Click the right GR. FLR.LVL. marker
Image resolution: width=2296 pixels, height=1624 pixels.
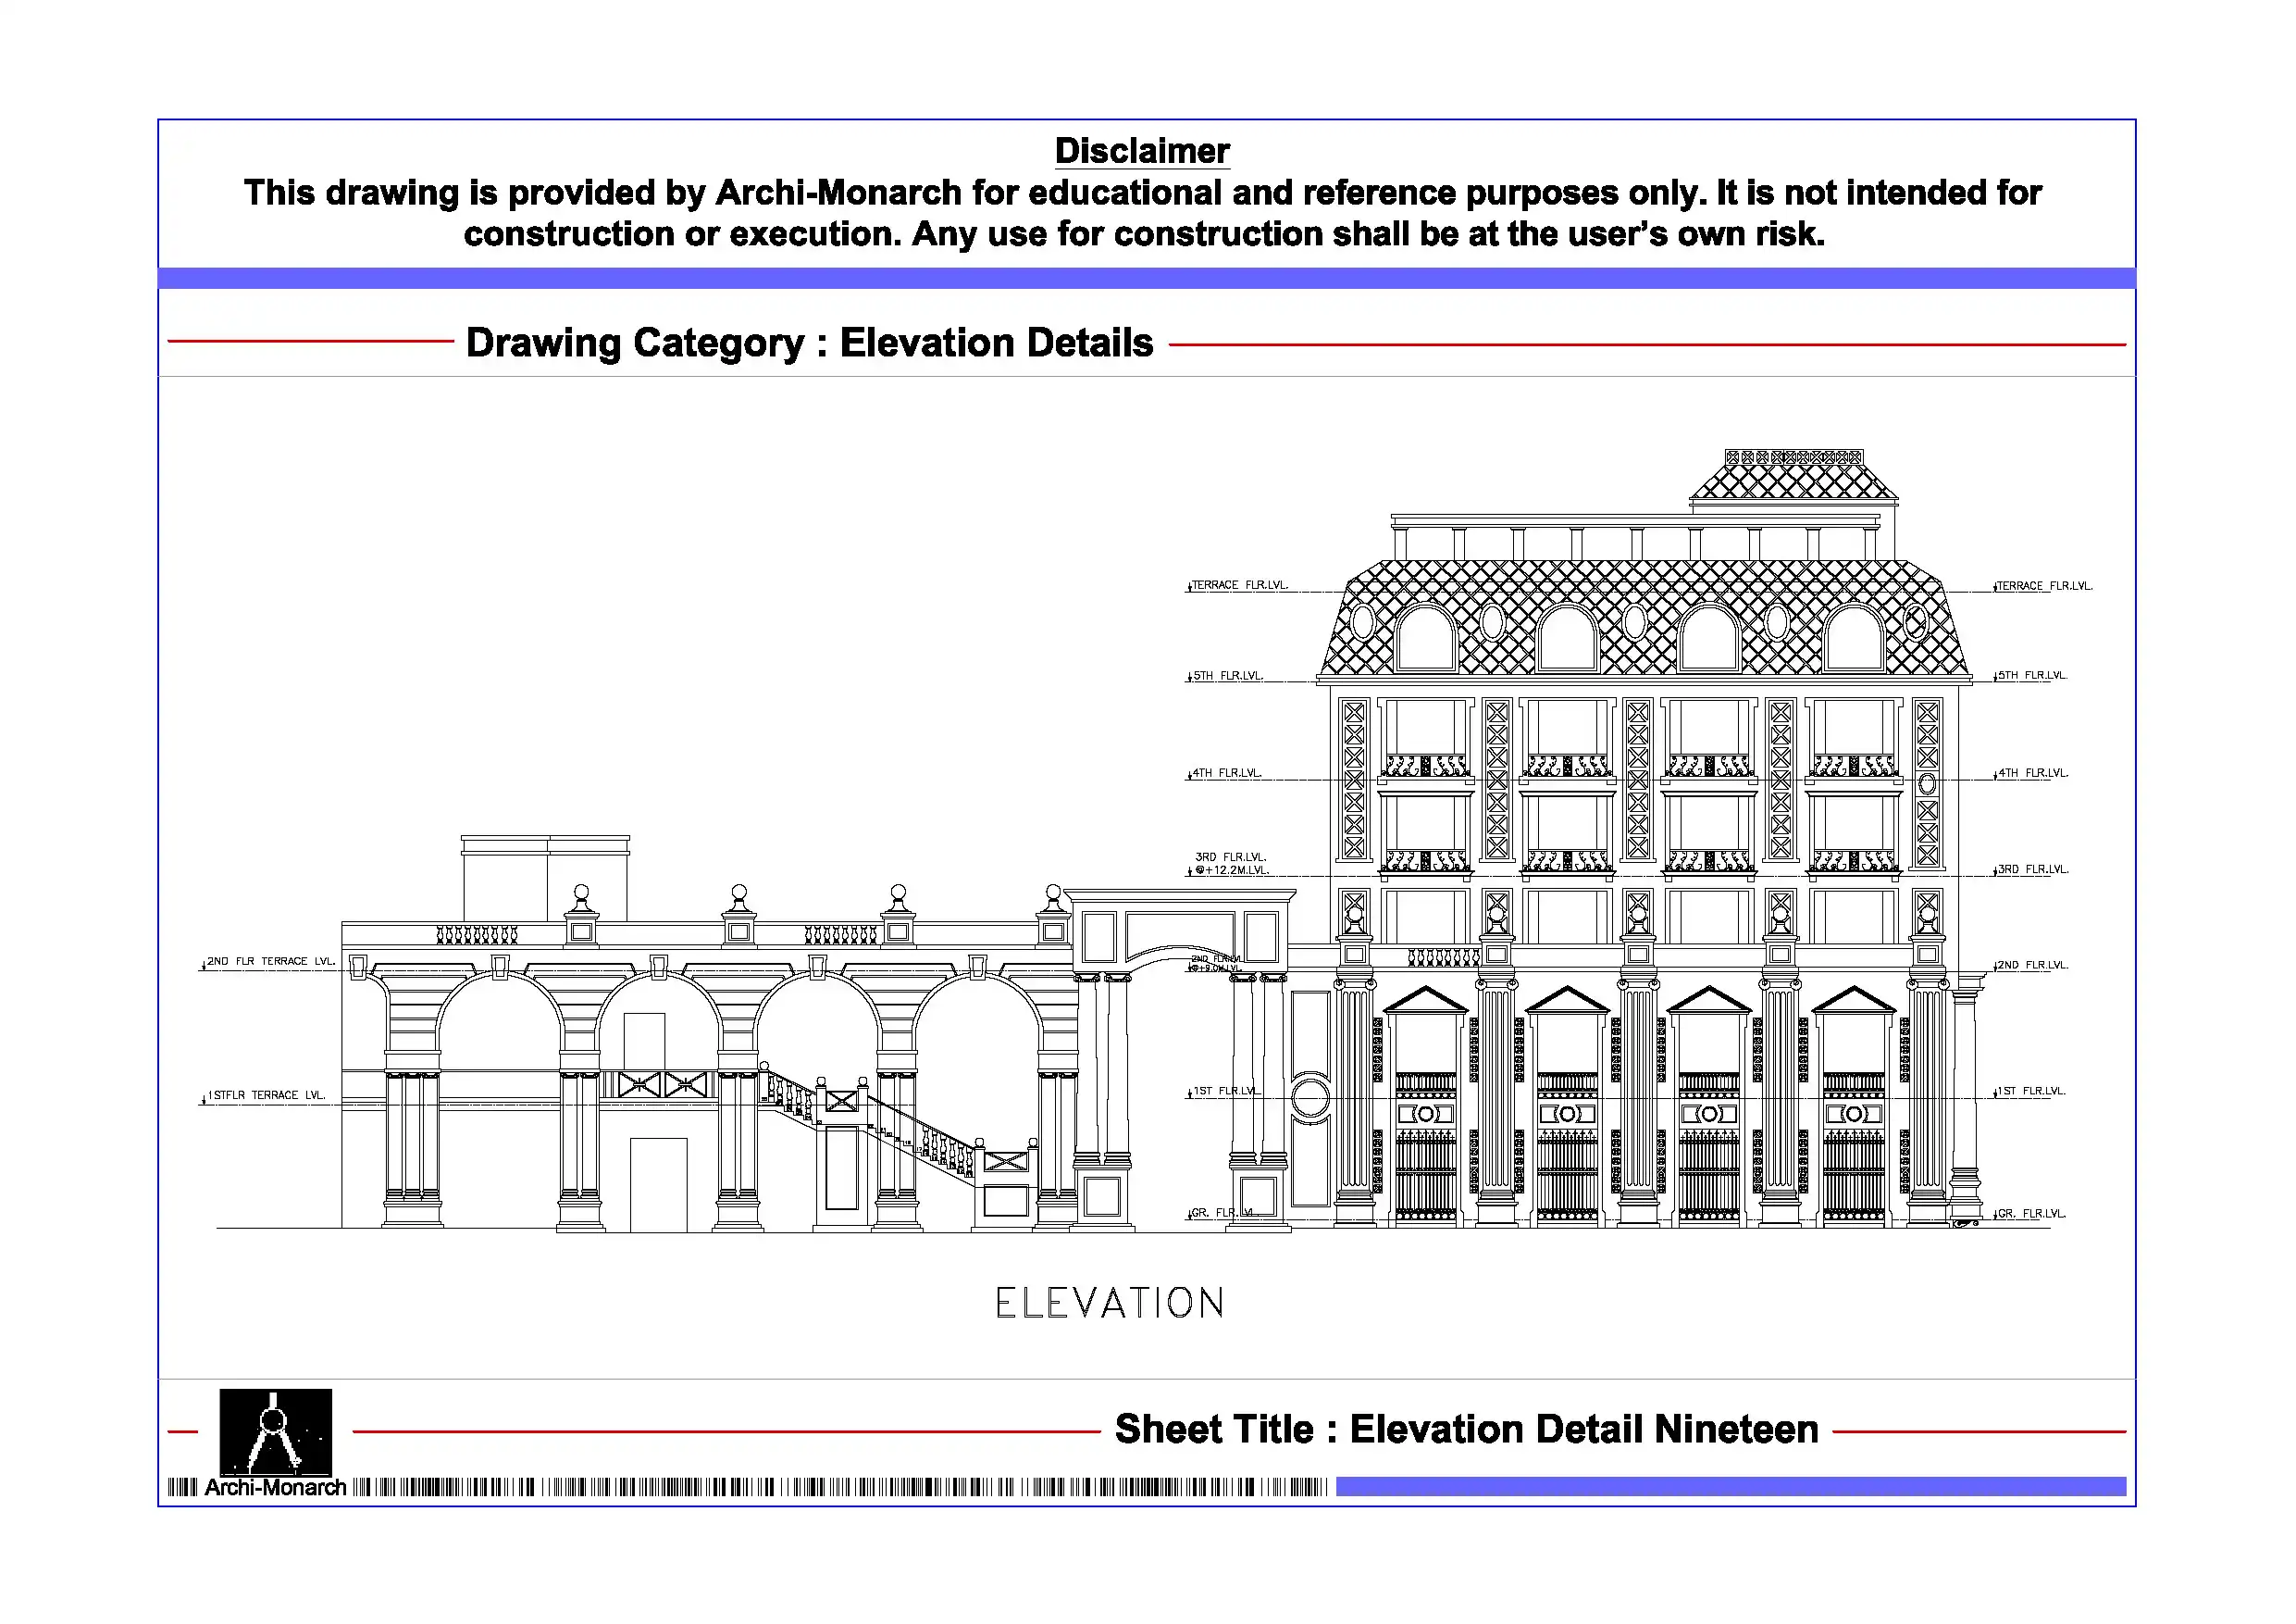pyautogui.click(x=2030, y=1213)
